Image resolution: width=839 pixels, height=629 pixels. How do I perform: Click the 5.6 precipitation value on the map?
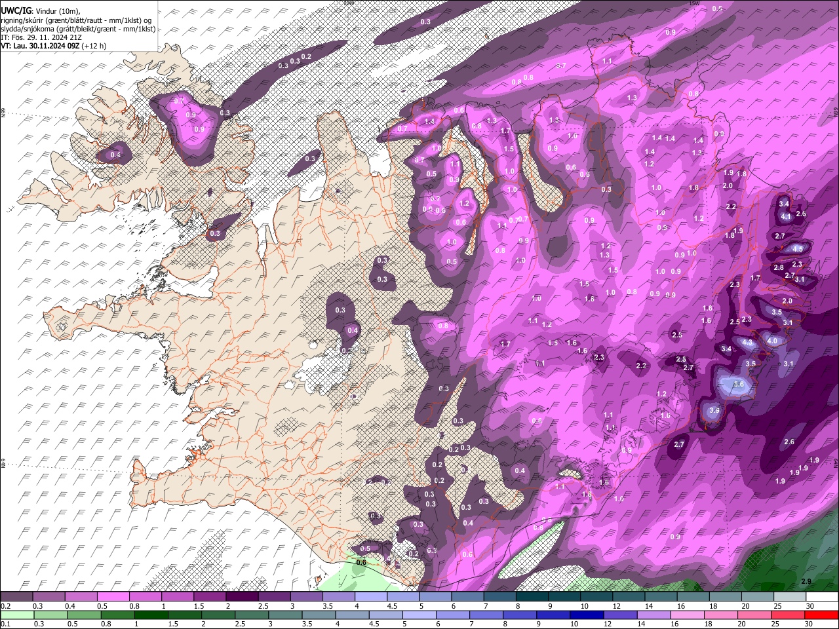(739, 385)
